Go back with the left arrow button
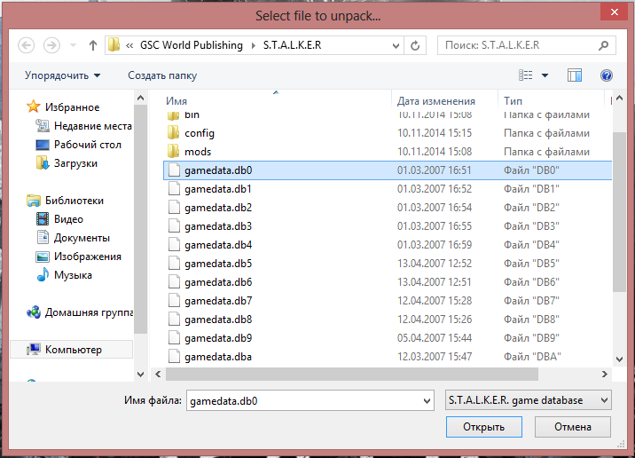This screenshot has height=458, width=635. [x=27, y=45]
